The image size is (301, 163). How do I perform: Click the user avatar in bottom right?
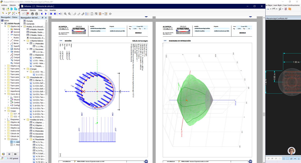click(x=291, y=151)
